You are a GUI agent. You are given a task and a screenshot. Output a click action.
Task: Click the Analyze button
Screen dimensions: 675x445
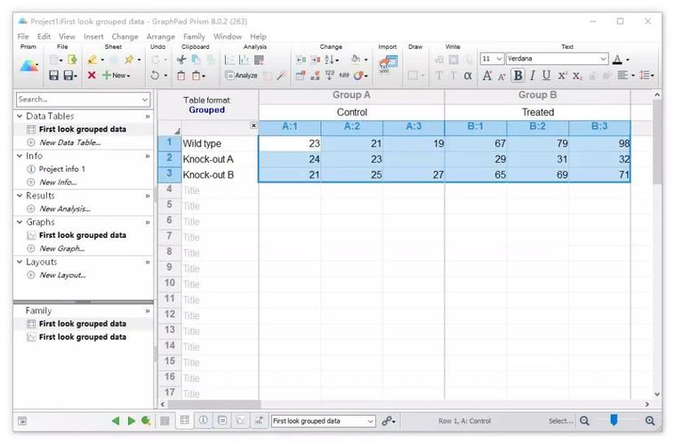tap(242, 76)
